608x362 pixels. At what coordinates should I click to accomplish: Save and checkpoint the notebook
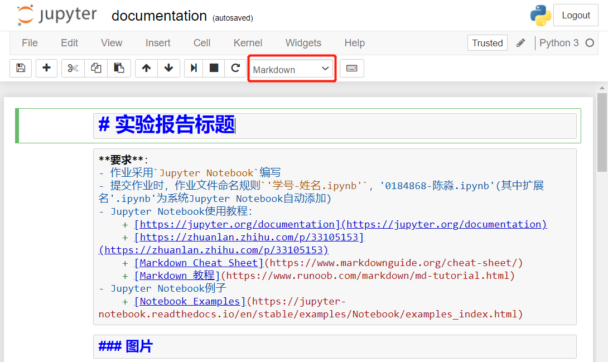tap(21, 68)
